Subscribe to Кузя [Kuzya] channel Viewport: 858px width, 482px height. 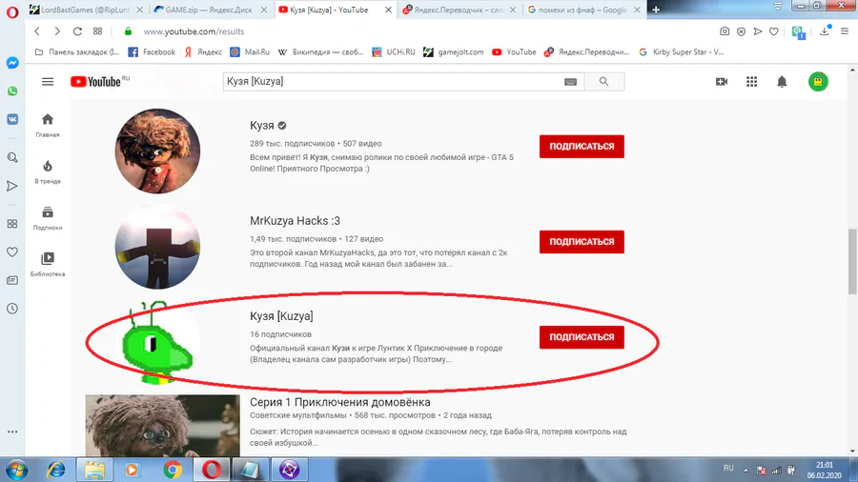click(582, 337)
